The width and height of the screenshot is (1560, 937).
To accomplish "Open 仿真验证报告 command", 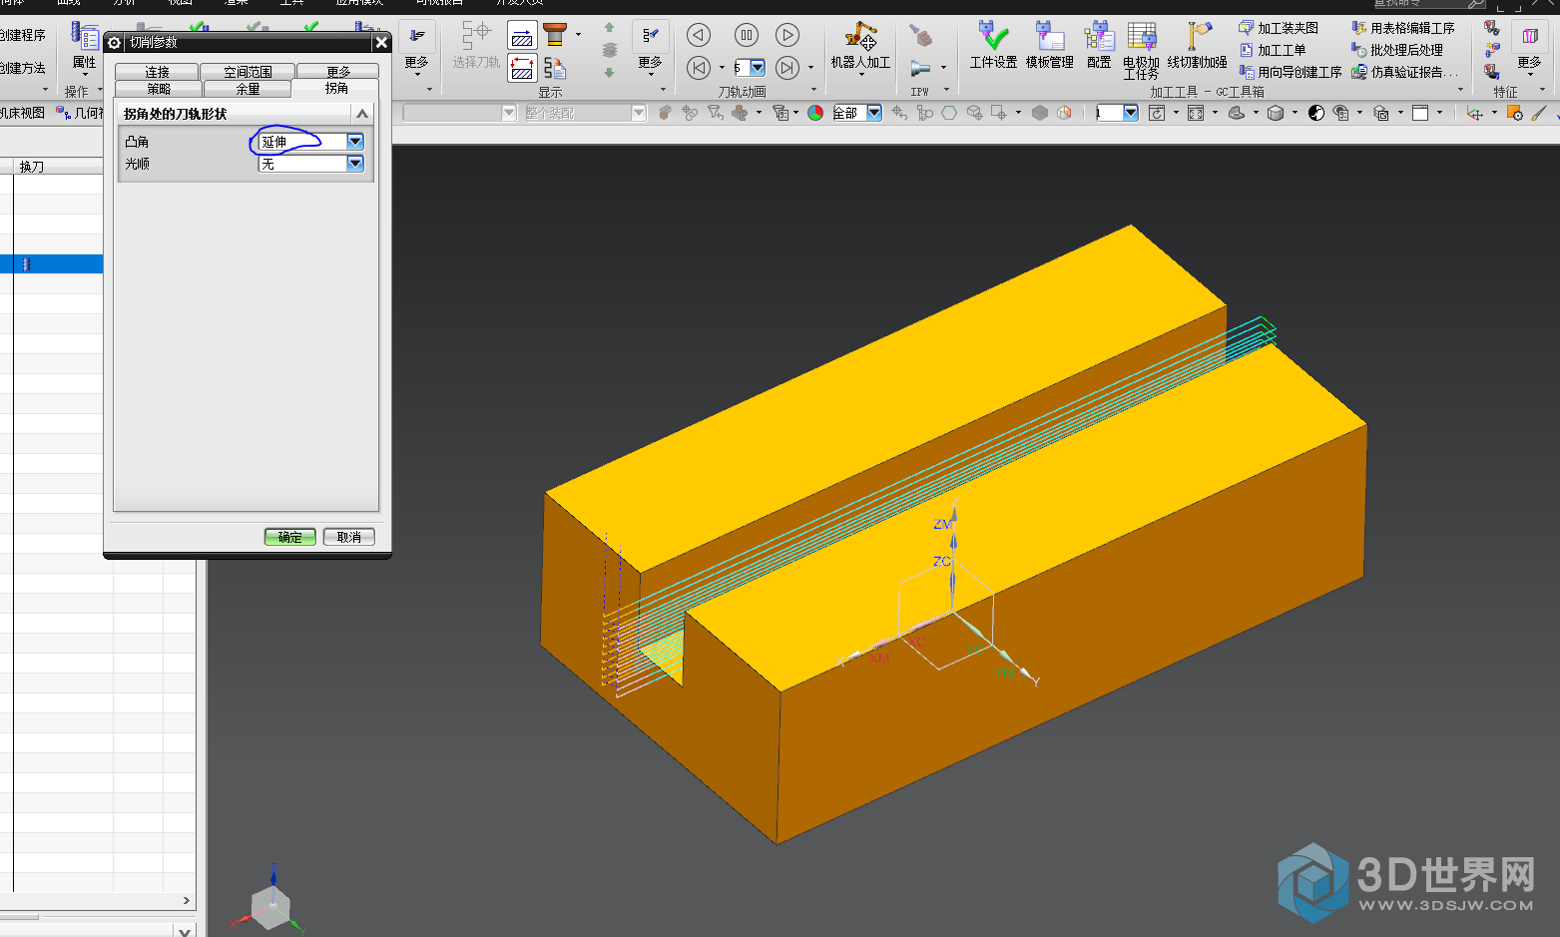I will coord(1405,72).
